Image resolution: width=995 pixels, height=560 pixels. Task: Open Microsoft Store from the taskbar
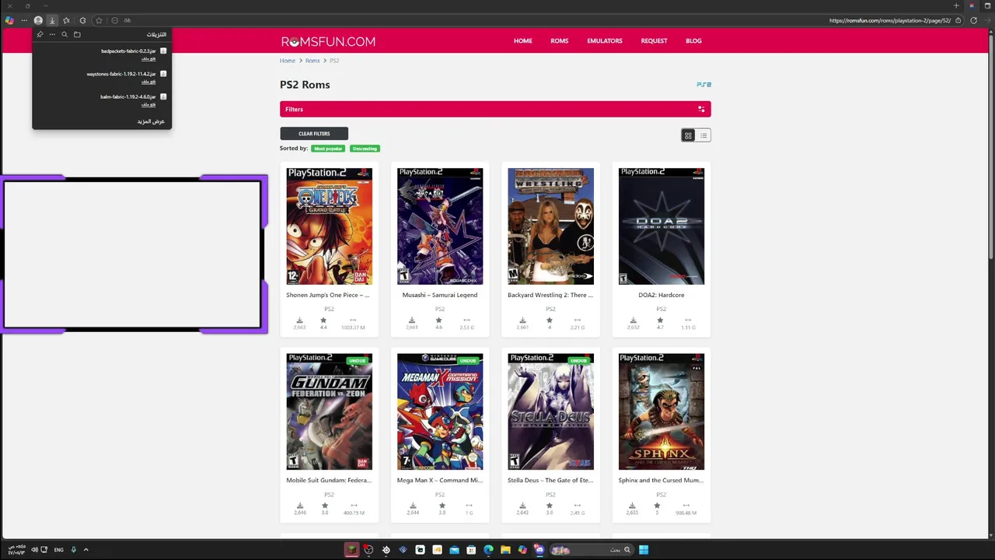click(x=471, y=550)
